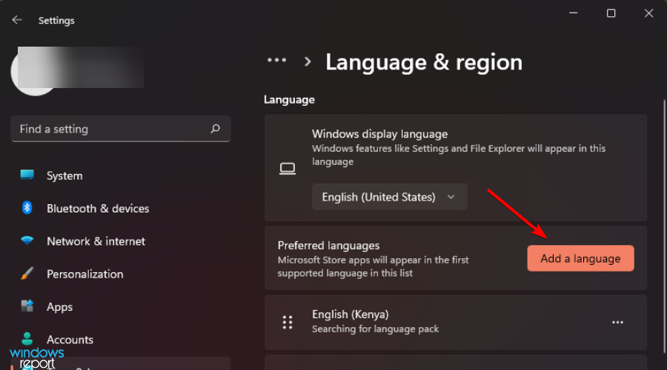Click the user profile picture

(x=33, y=73)
